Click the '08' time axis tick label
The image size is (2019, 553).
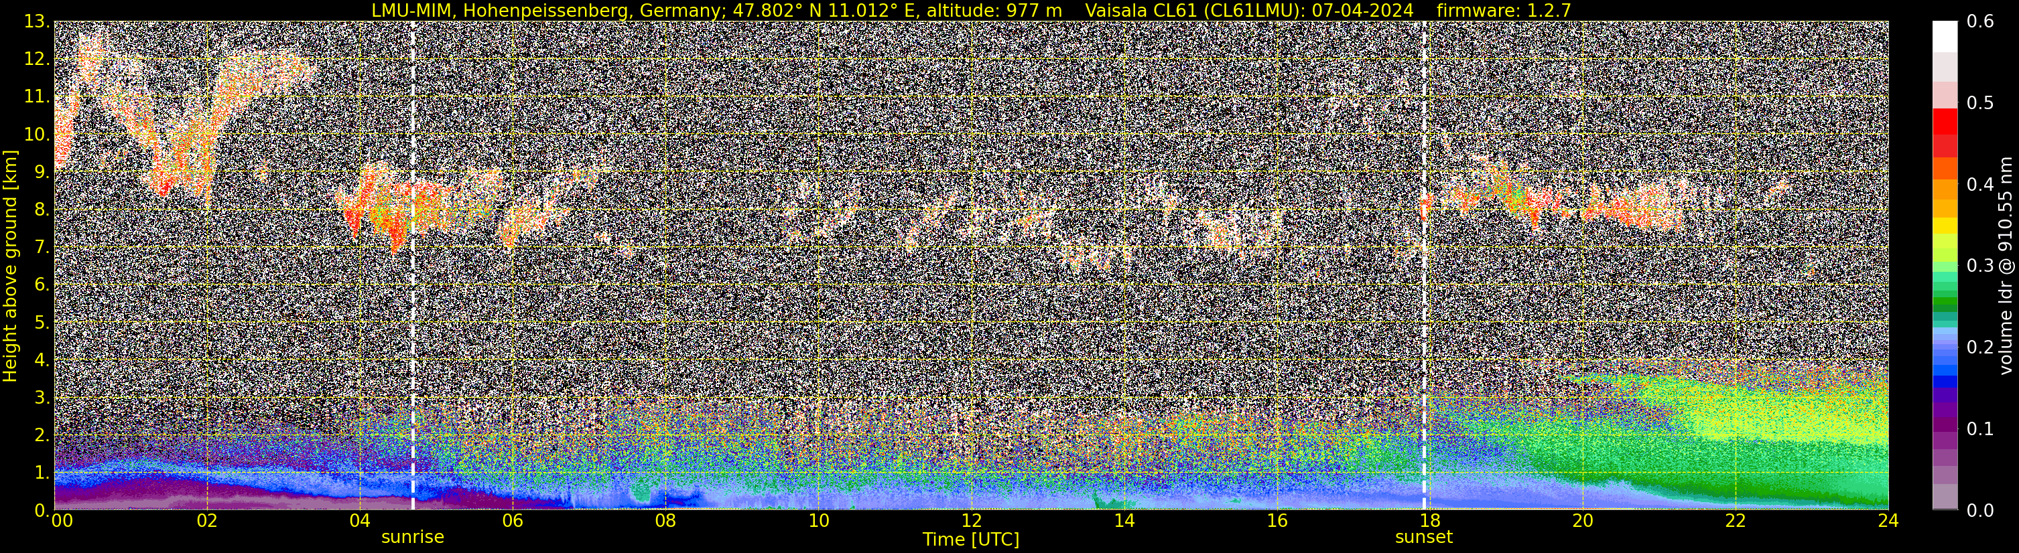click(665, 521)
